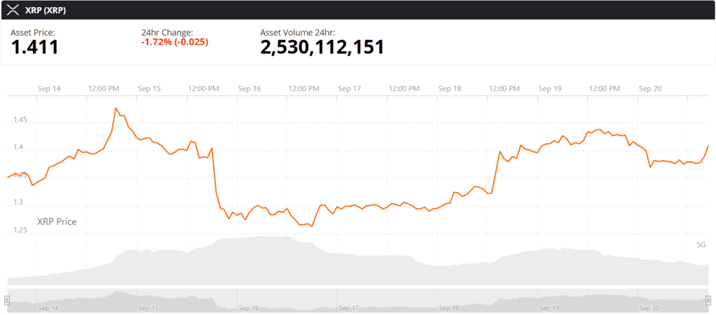Click Sep 14 in the bottom navigator strip

(x=48, y=308)
